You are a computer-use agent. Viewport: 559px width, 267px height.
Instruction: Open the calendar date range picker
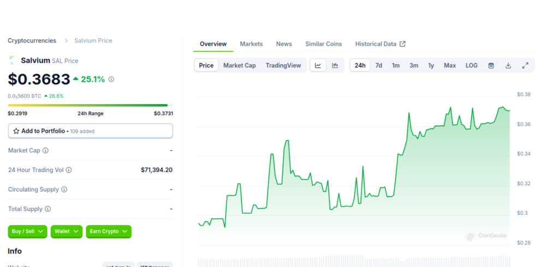(x=491, y=65)
